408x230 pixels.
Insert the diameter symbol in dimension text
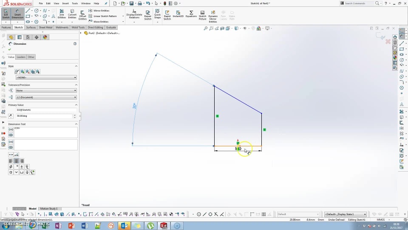tap(11, 167)
